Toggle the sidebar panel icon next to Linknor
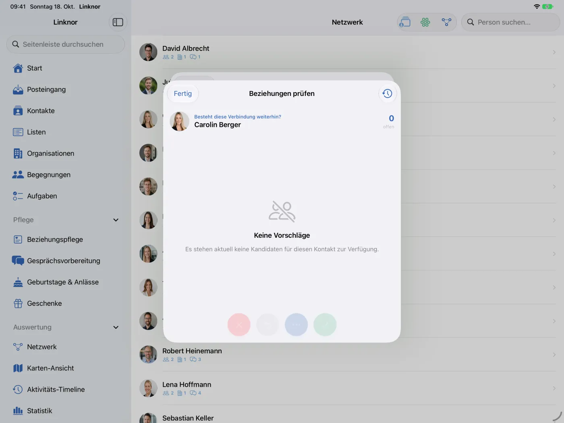The width and height of the screenshot is (564, 423). coord(118,22)
